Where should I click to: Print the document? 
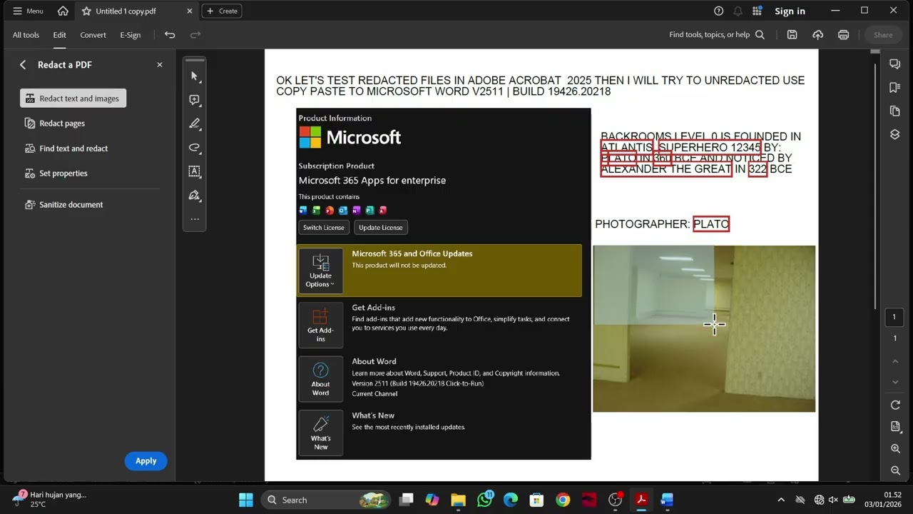844,35
